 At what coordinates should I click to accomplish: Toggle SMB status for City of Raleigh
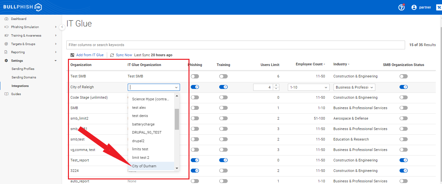pos(403,87)
